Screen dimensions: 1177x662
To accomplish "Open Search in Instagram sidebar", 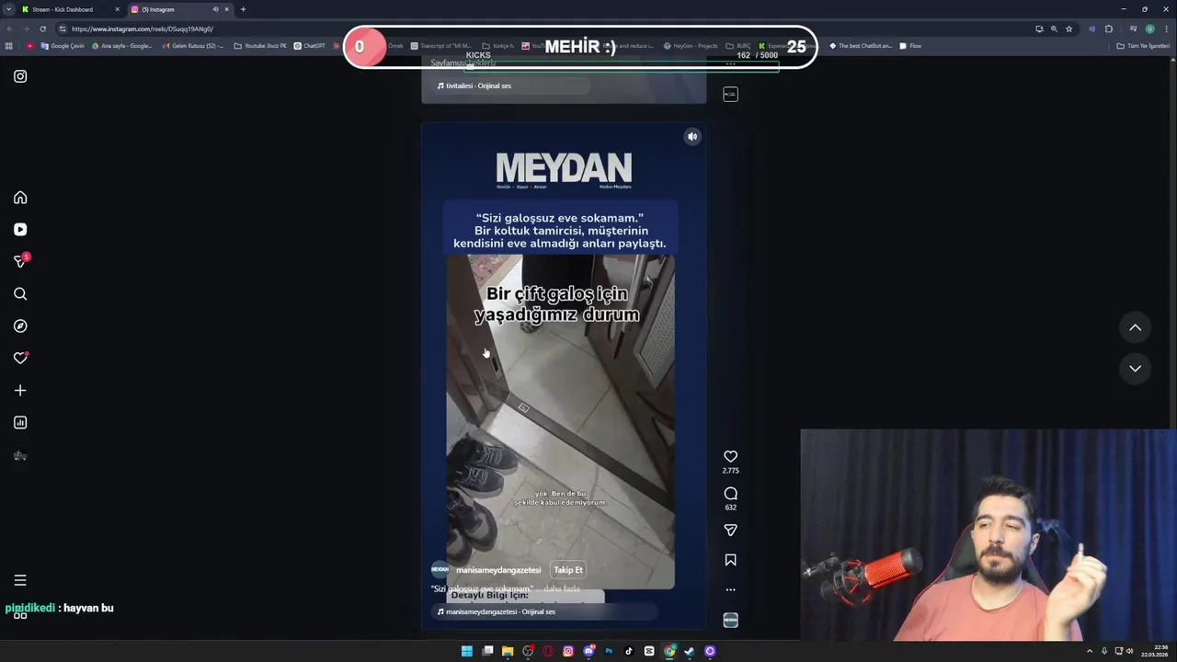I will [x=20, y=294].
